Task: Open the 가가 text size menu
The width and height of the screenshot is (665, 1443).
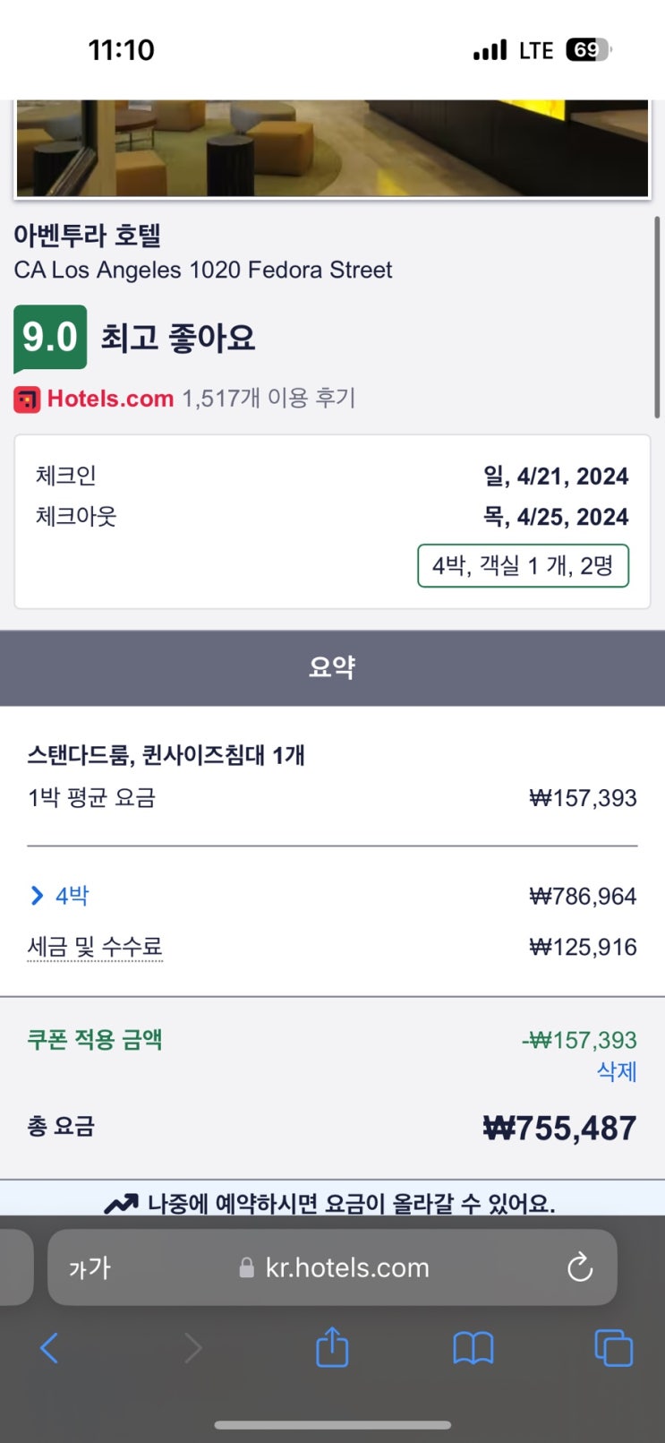Action: 90,1267
